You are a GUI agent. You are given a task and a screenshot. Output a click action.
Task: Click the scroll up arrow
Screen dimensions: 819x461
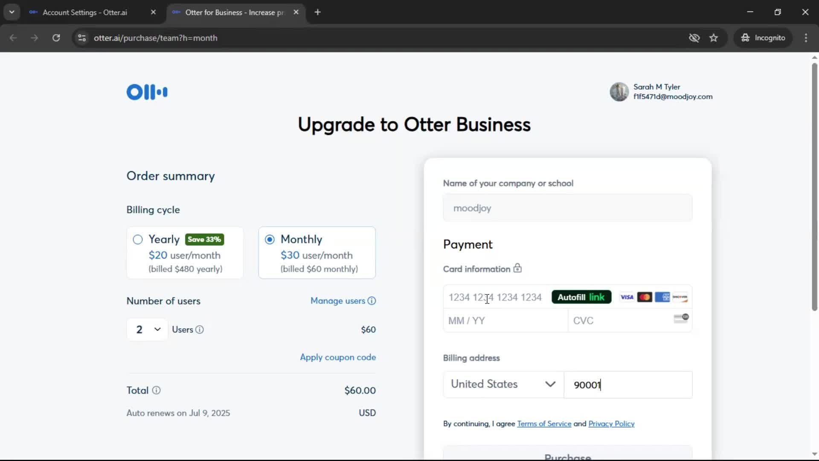814,57
